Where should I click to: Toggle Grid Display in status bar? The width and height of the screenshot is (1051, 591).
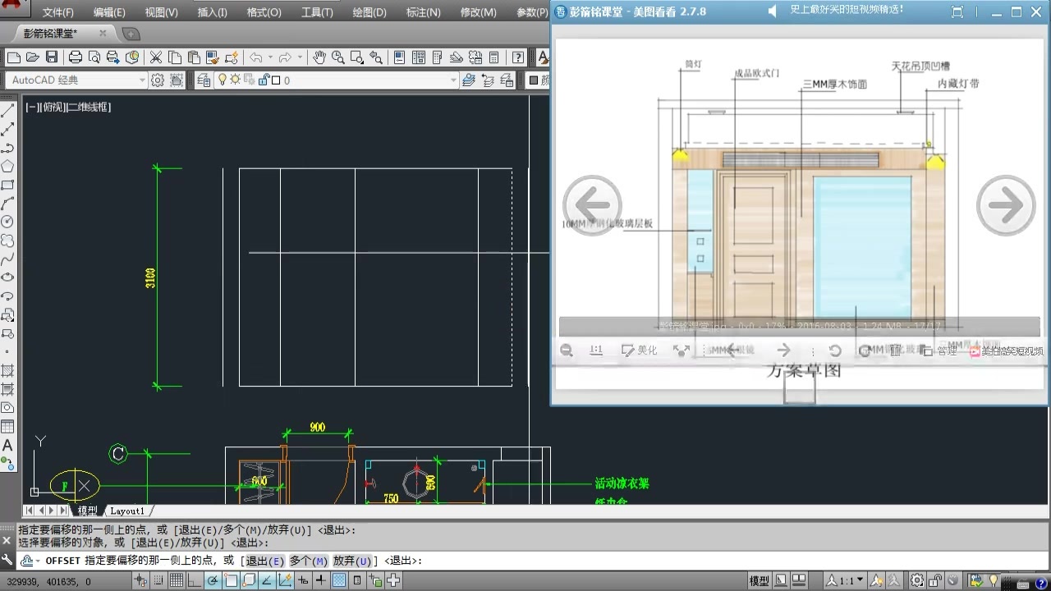[x=176, y=581]
